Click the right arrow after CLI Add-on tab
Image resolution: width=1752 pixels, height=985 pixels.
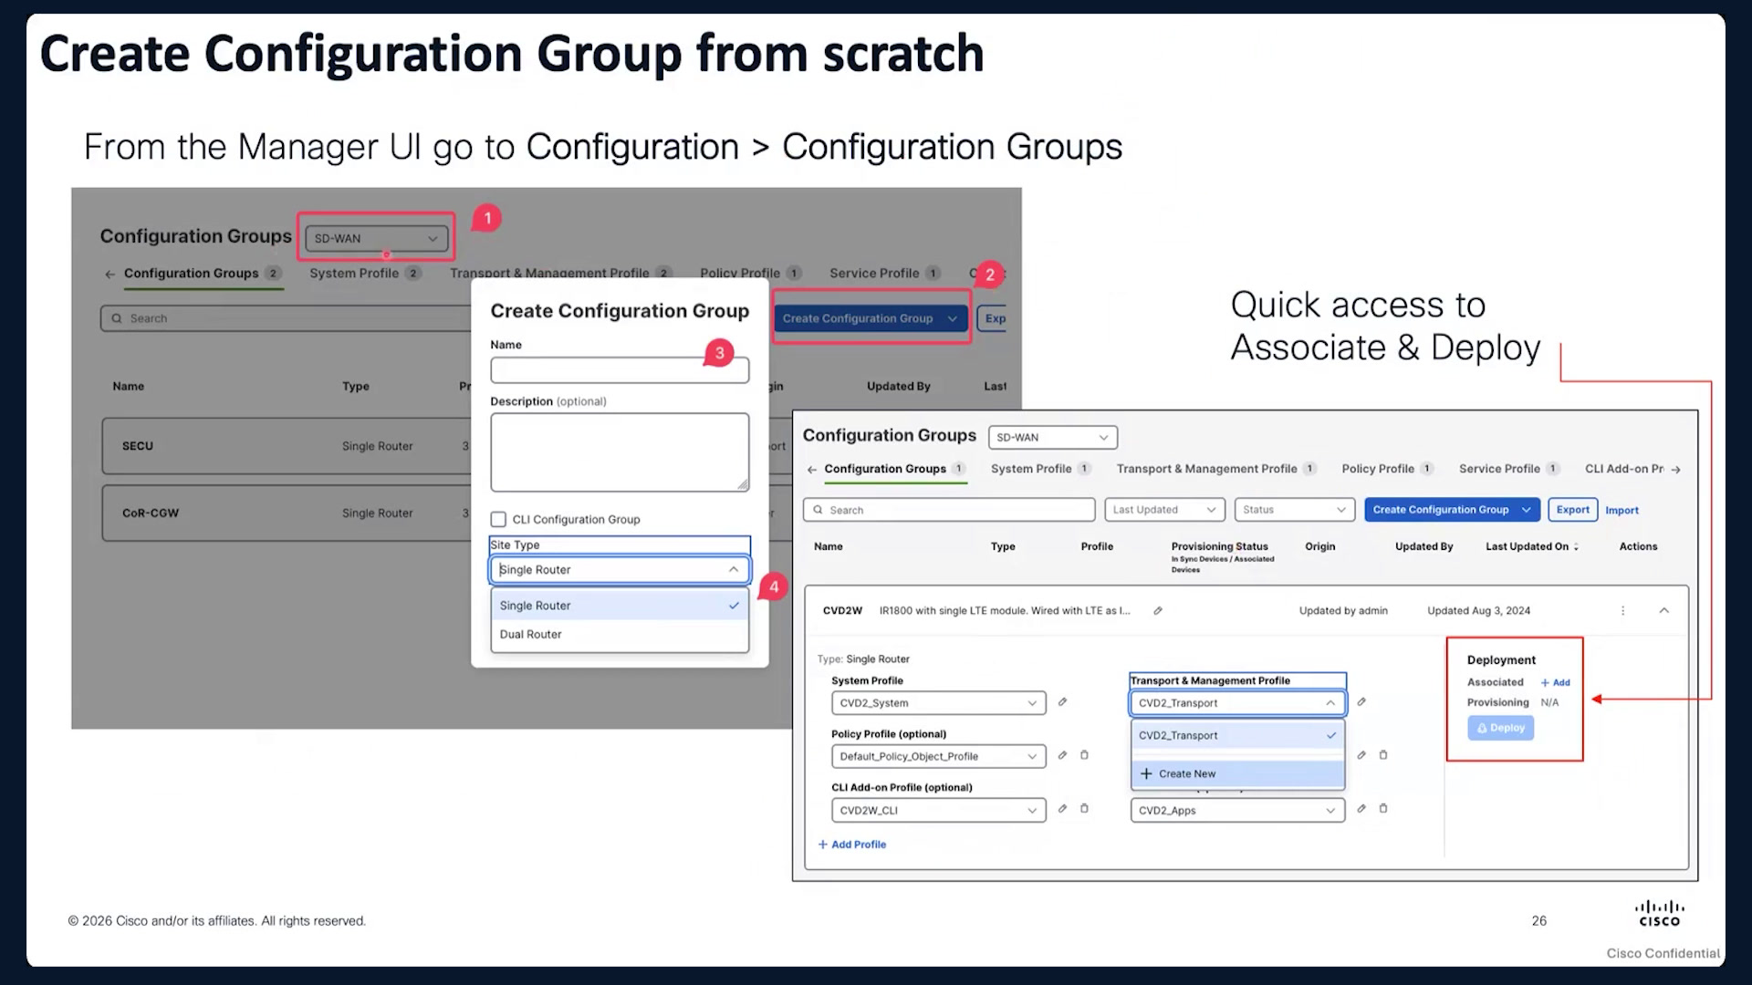[x=1675, y=470]
